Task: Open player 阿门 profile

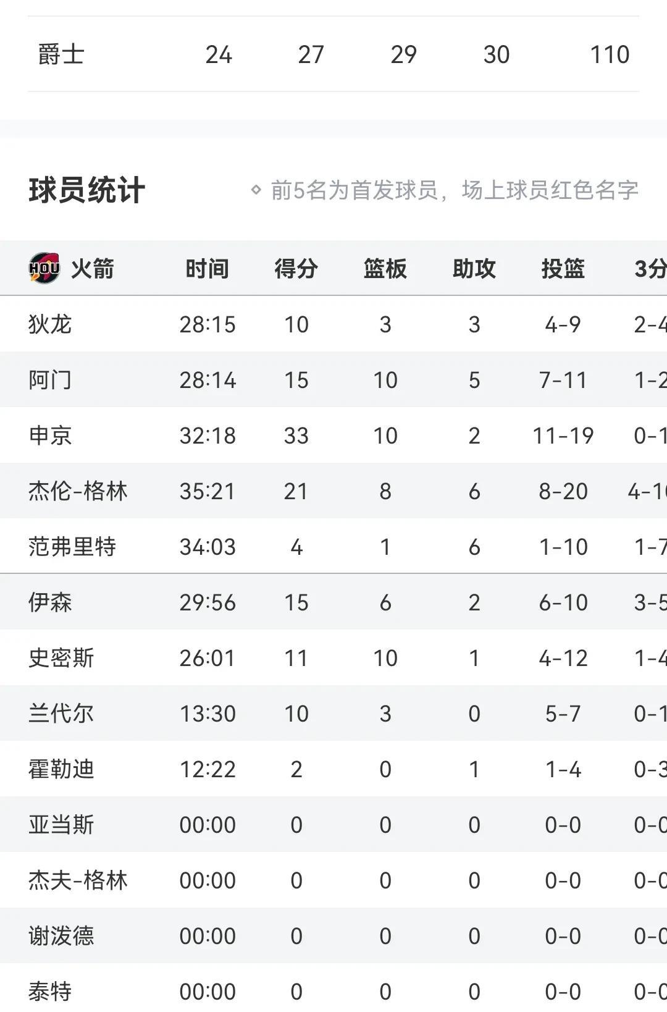Action: [50, 380]
